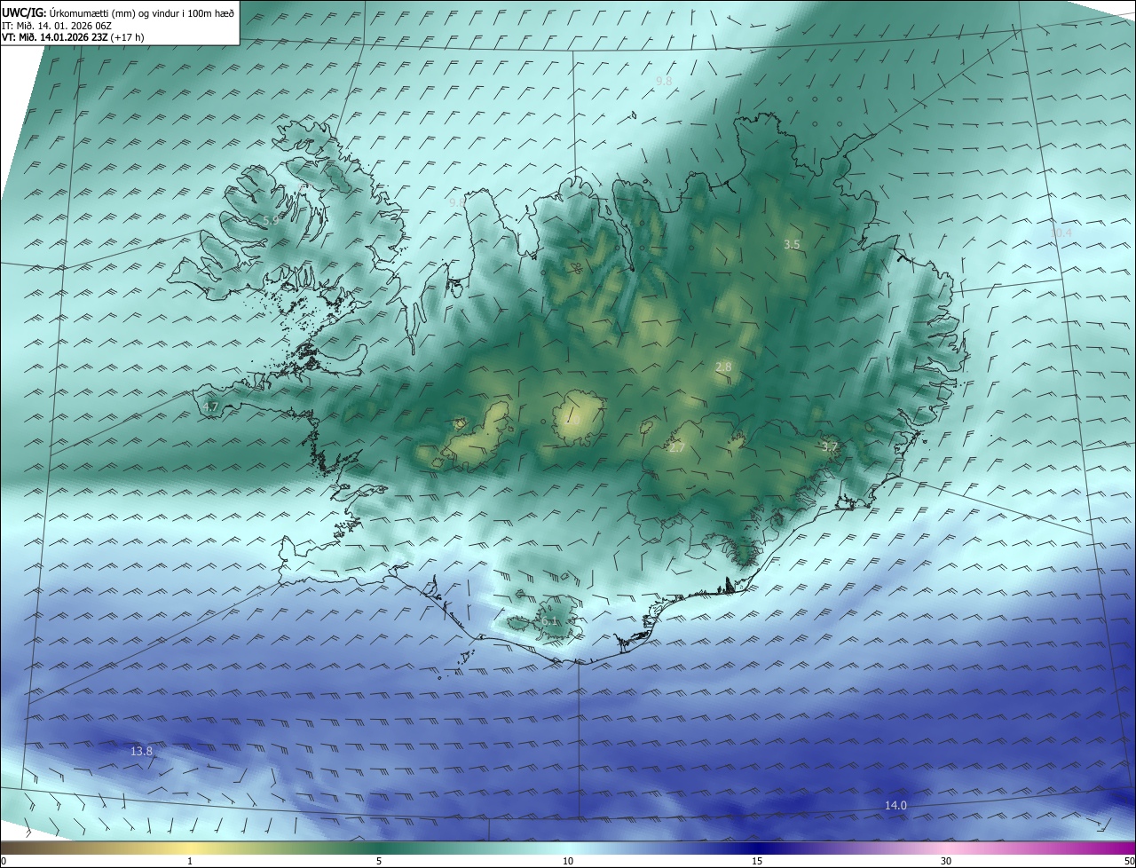
Task: Click the 2.7 value on Vatnajökull glacier
Action: coord(676,448)
